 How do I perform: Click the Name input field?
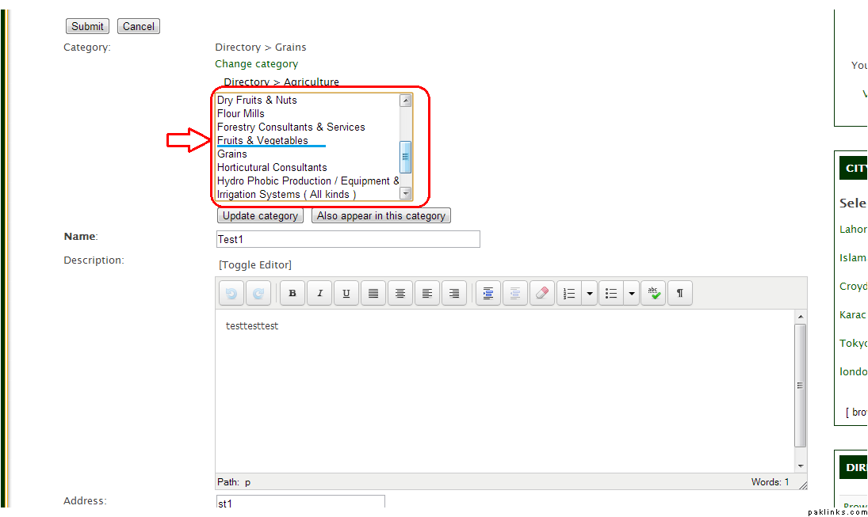[x=348, y=239]
